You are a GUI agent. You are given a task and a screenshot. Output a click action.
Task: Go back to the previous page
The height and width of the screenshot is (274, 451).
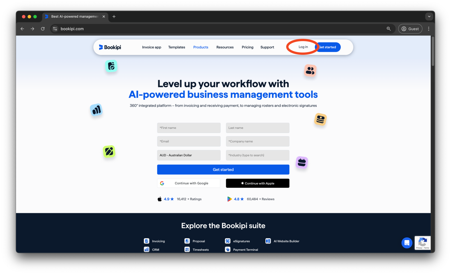click(22, 29)
